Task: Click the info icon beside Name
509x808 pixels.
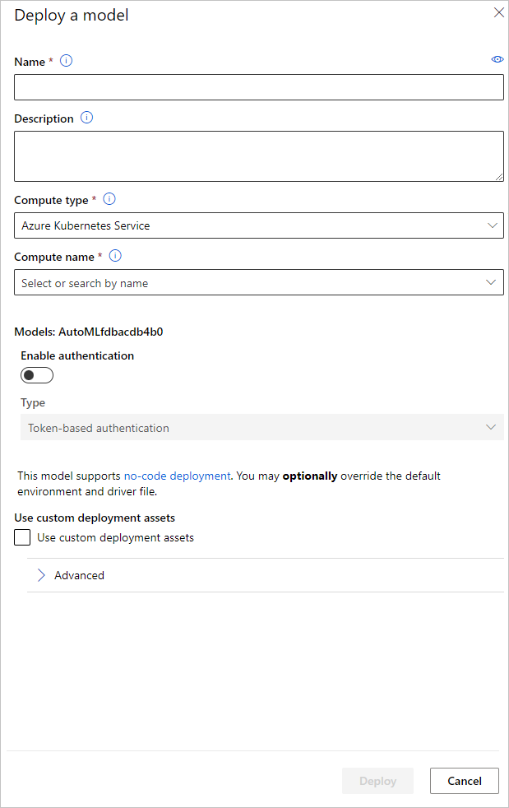Action: tap(67, 61)
